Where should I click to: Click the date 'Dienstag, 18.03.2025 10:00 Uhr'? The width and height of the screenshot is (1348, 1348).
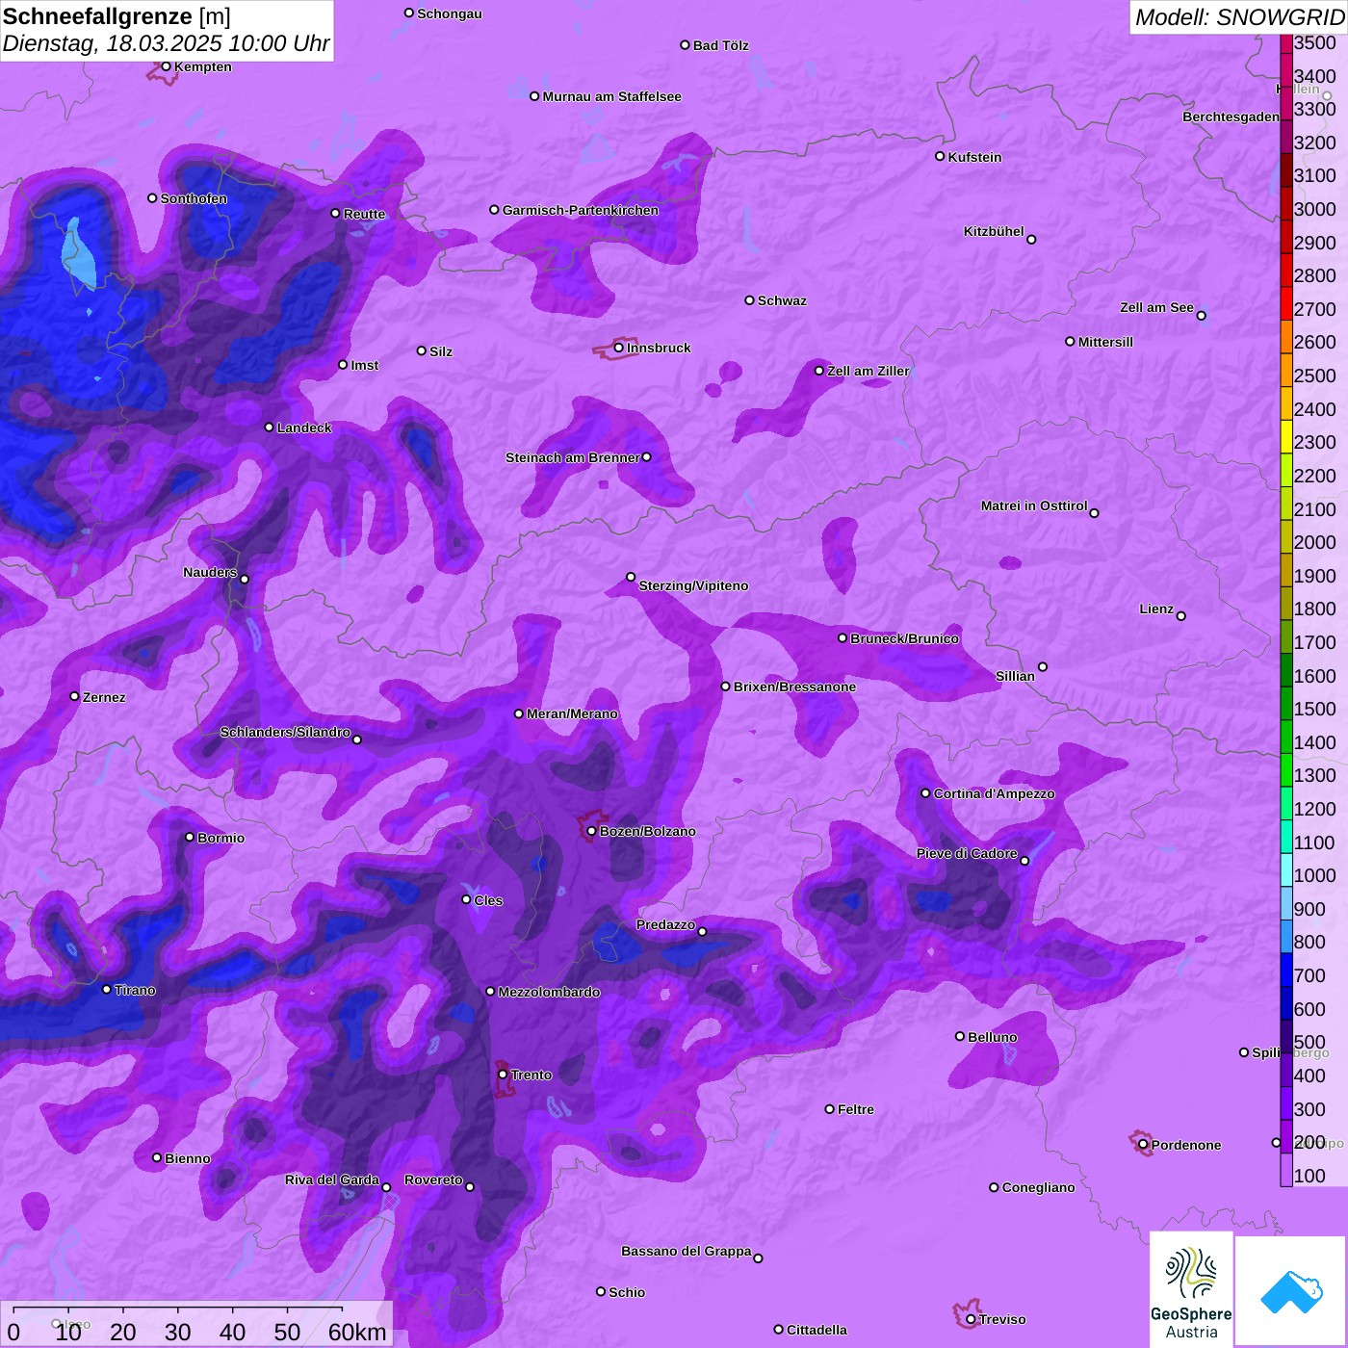coord(166,43)
